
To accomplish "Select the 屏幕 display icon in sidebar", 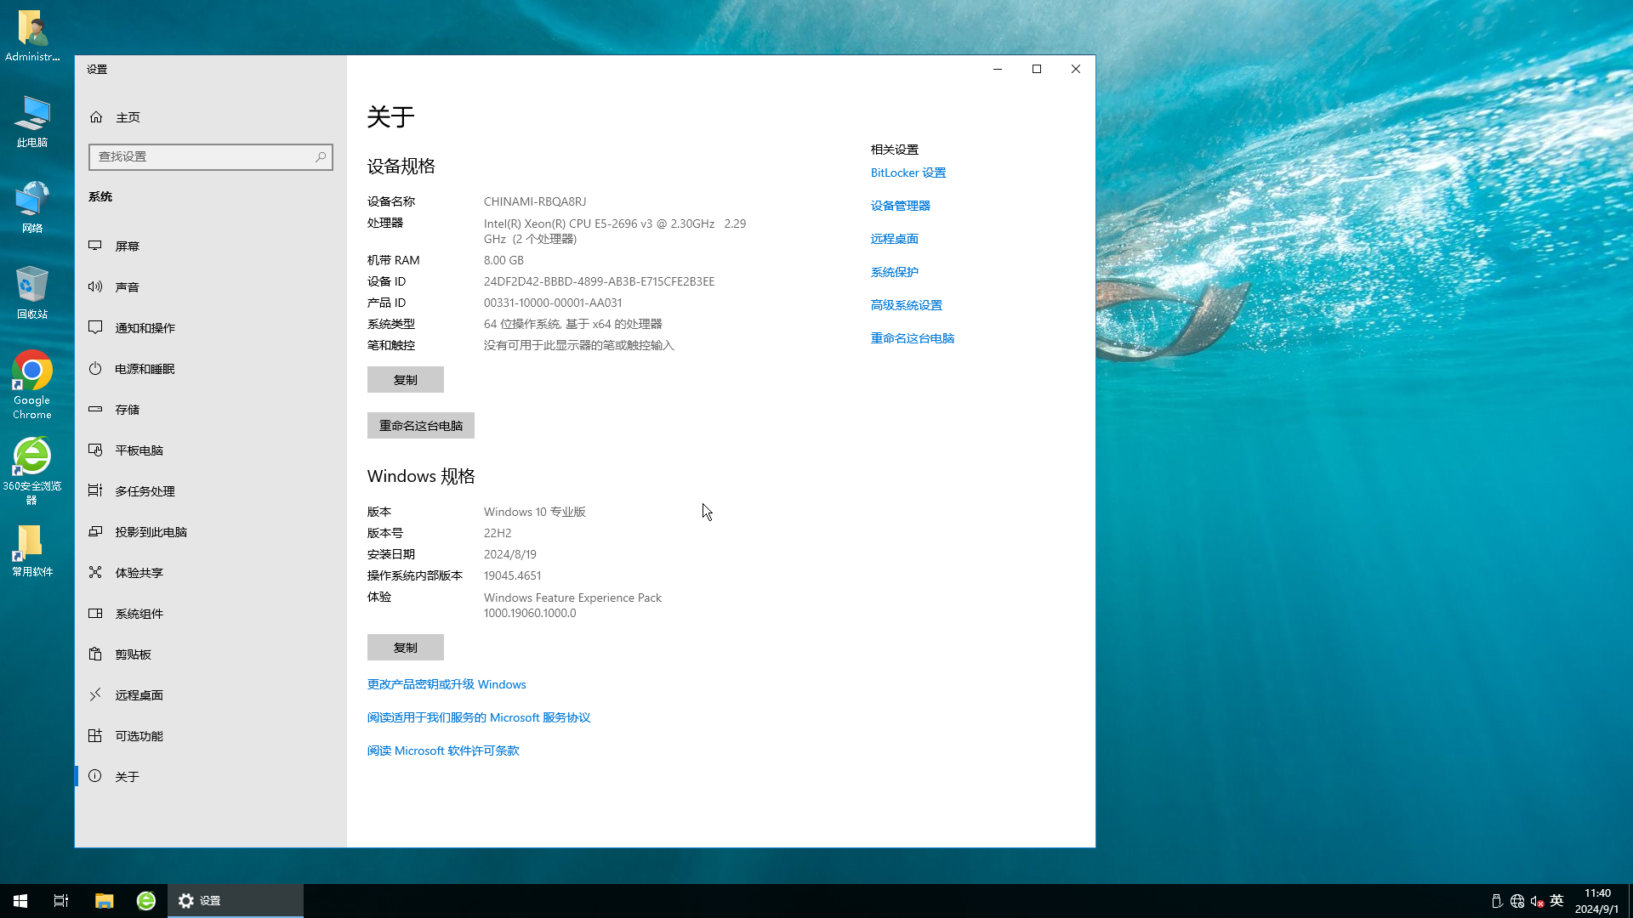I will pos(95,246).
